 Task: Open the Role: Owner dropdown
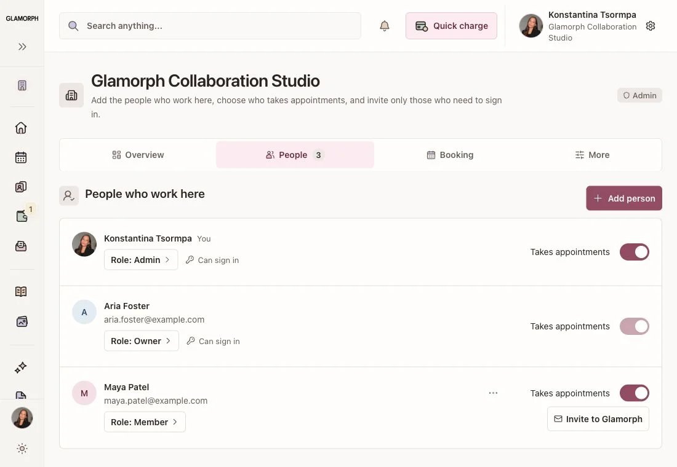[141, 341]
